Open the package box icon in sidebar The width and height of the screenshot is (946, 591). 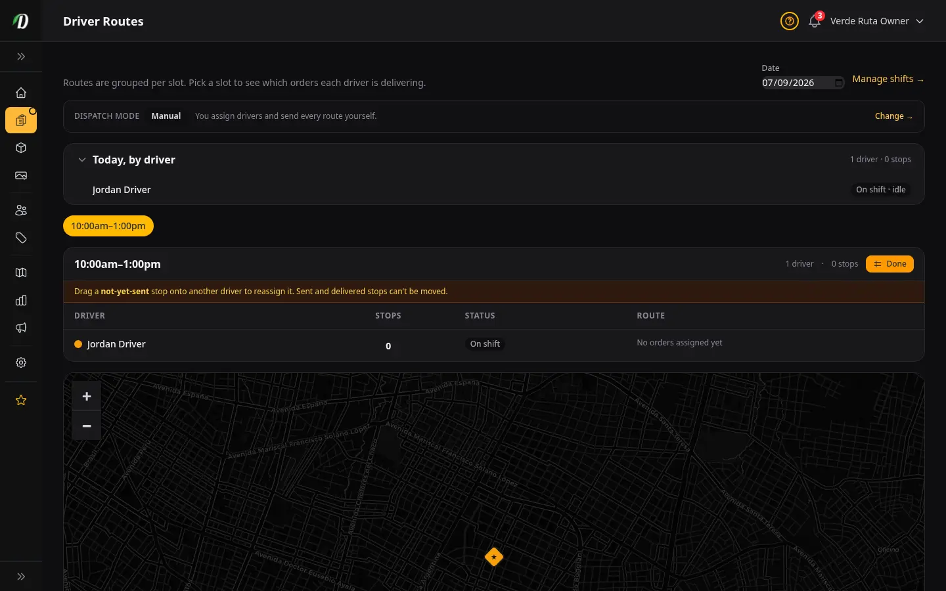[21, 148]
